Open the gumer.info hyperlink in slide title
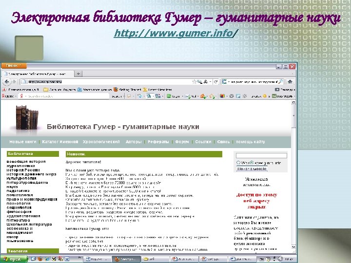 point(175,33)
